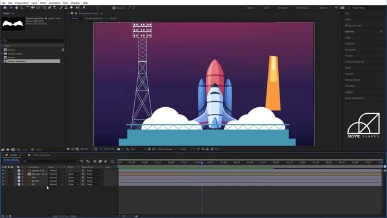Open the Effect menu
The width and height of the screenshot is (387, 218).
(43, 3)
